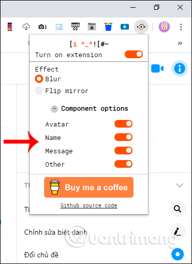
Task: Click the Seek CC extension icon
Action: (x=75, y=27)
